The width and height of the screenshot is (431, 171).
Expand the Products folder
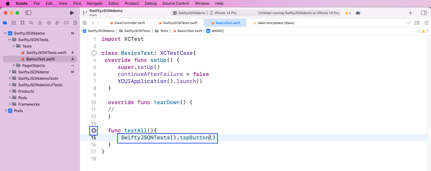pyautogui.click(x=10, y=91)
